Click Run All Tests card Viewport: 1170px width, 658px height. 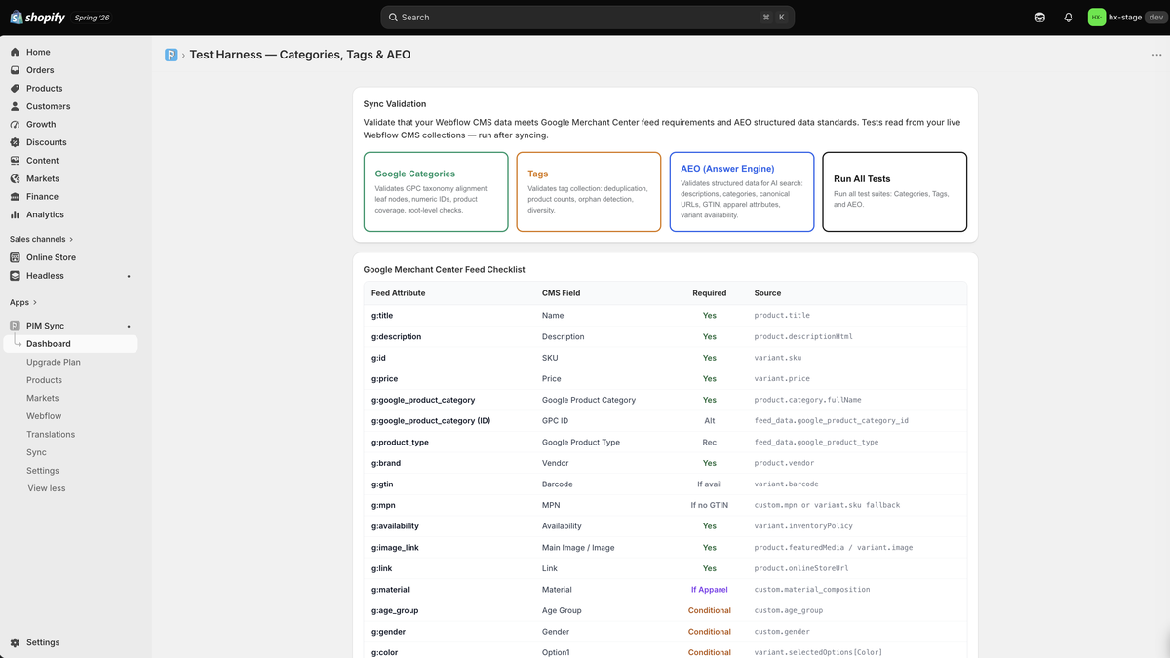pyautogui.click(x=895, y=192)
